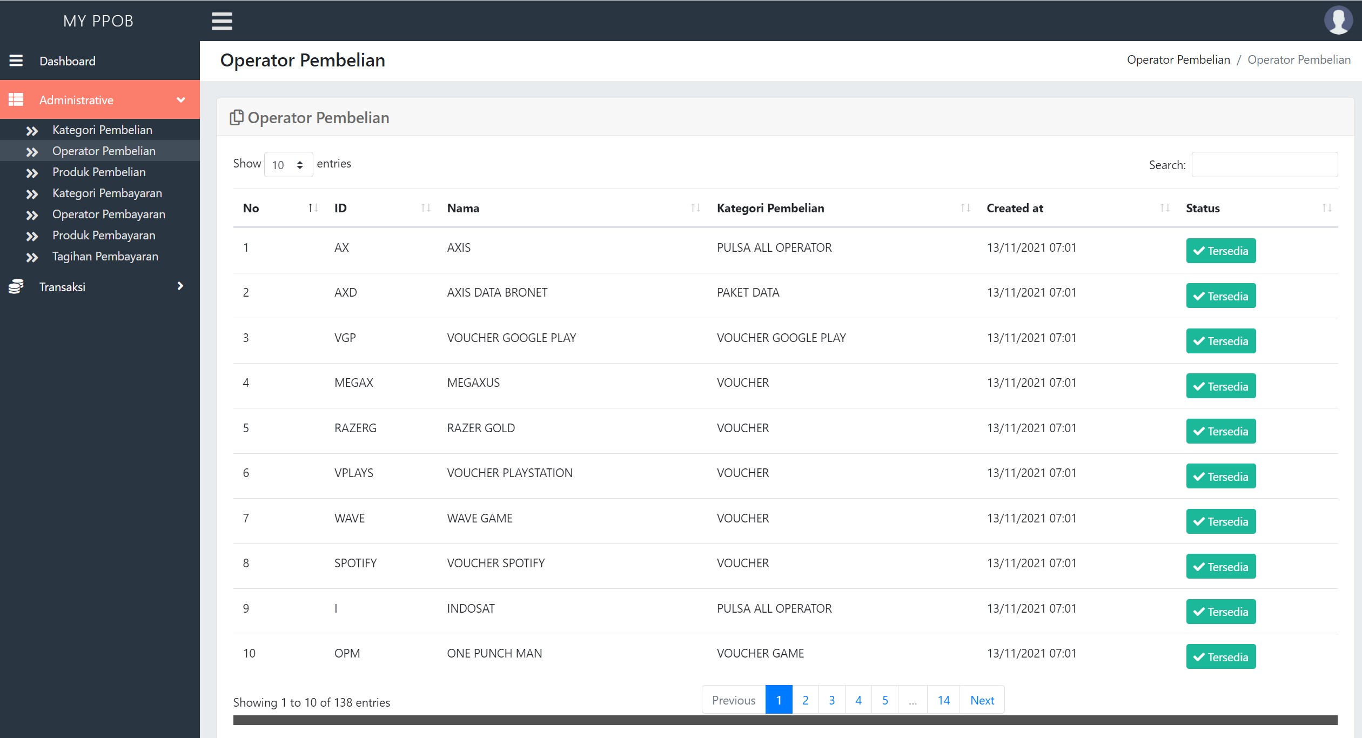Navigate to page 2 of results
This screenshot has width=1362, height=738.
pyautogui.click(x=806, y=700)
